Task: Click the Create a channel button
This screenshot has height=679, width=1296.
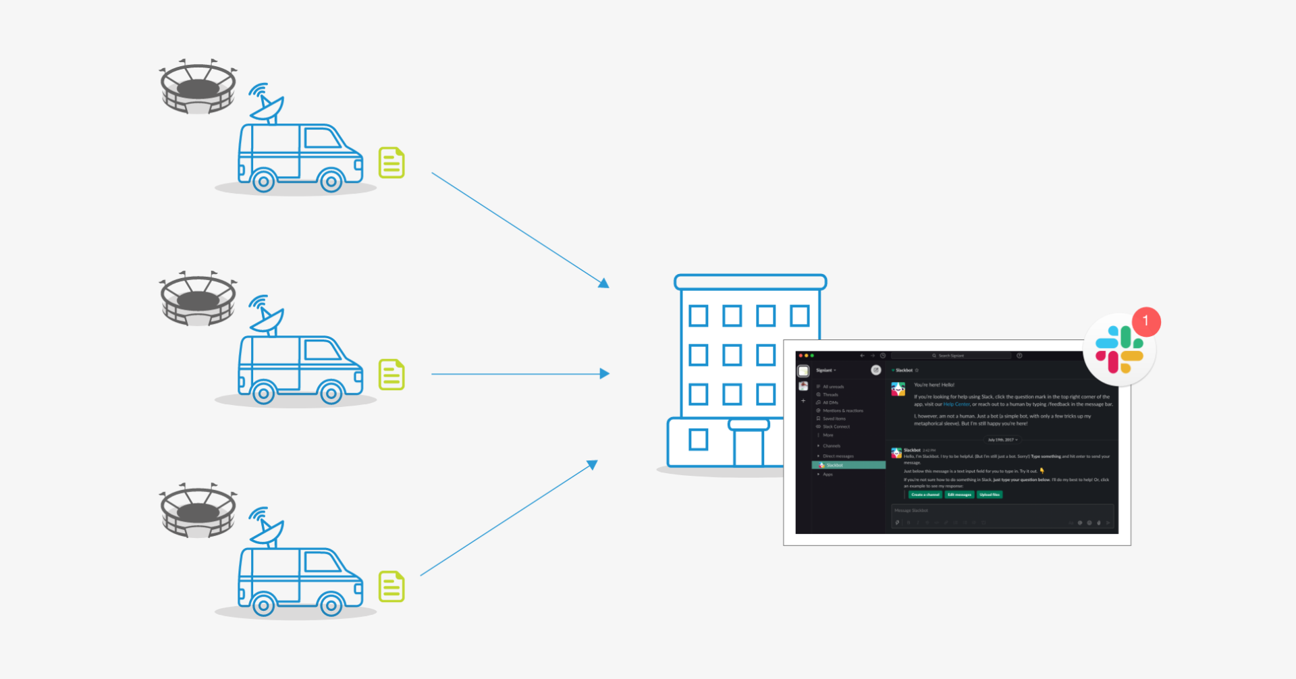Action: point(925,495)
